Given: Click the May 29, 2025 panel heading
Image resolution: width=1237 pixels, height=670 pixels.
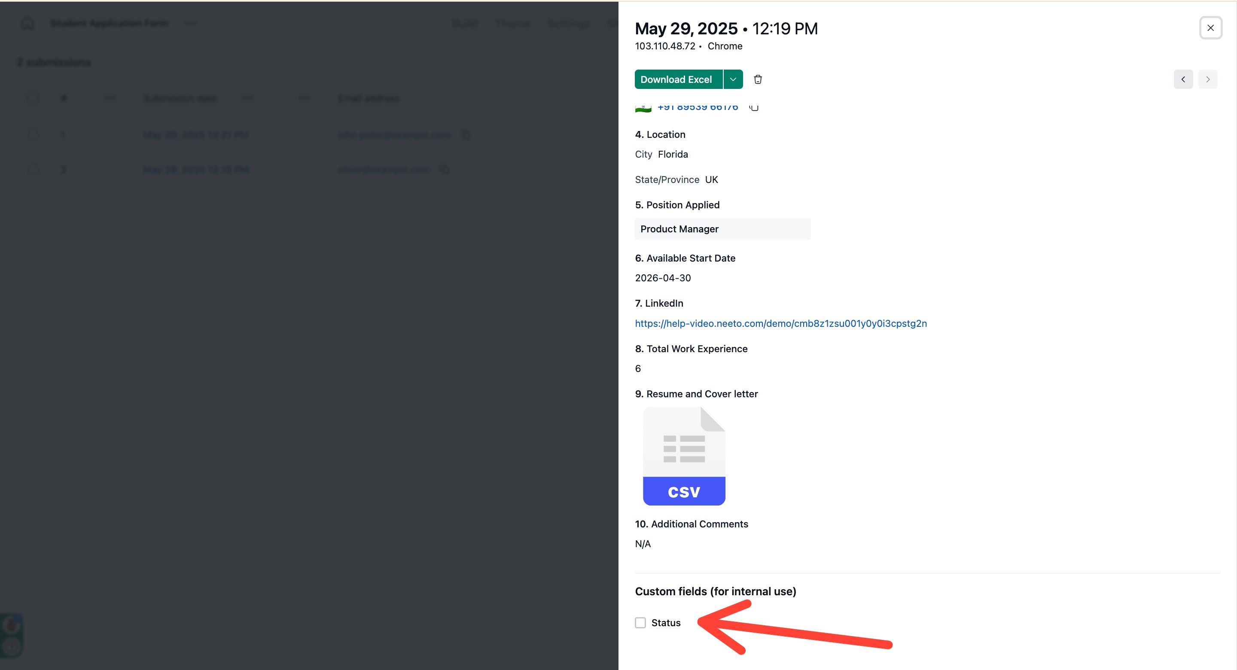Looking at the screenshot, I should click(686, 28).
